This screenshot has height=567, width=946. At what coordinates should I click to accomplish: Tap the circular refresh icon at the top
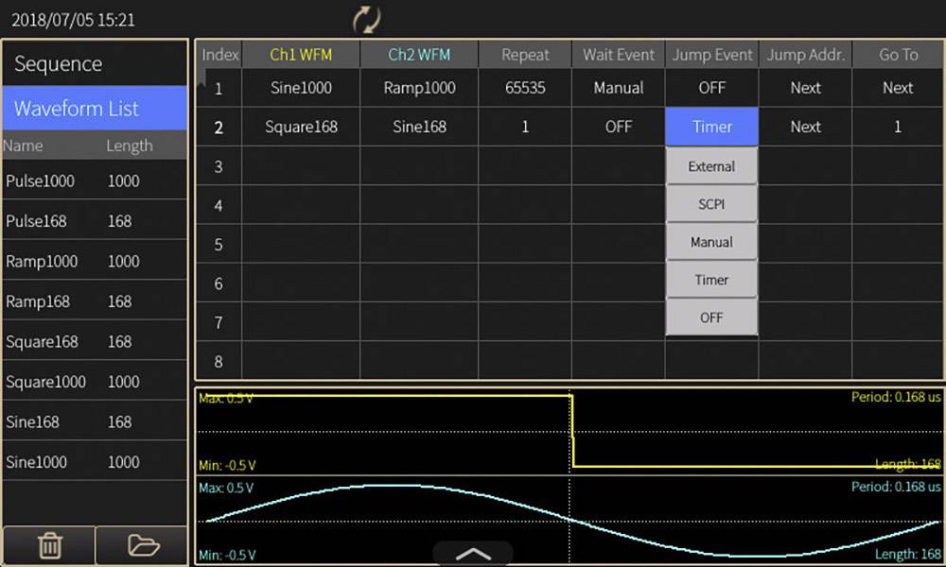(368, 17)
